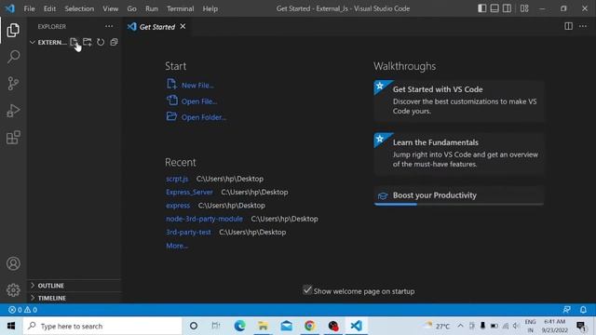The height and width of the screenshot is (335, 596).
Task: Open the Manage gear icon
Action: pos(13,289)
